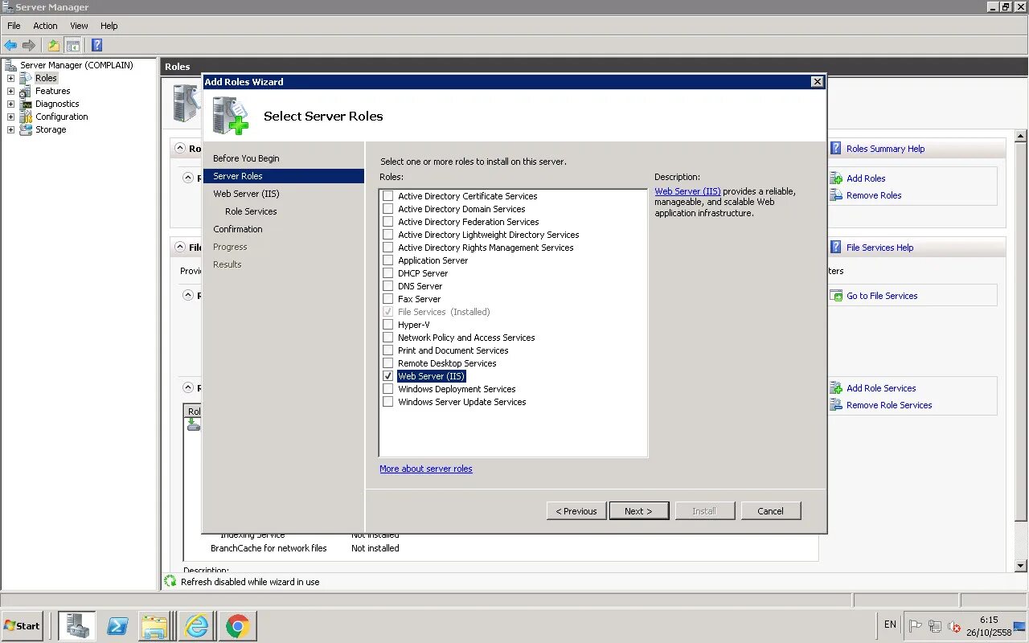This screenshot has height=643, width=1029.
Task: Check Application Server role
Action: pos(388,260)
